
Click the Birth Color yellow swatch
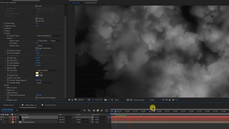click(x=37, y=73)
